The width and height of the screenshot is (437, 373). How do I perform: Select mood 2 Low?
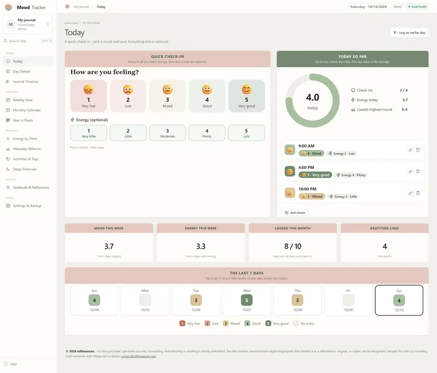[128, 96]
